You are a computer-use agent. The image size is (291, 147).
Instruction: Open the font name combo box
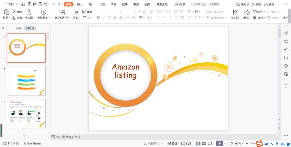pyautogui.click(x=109, y=12)
